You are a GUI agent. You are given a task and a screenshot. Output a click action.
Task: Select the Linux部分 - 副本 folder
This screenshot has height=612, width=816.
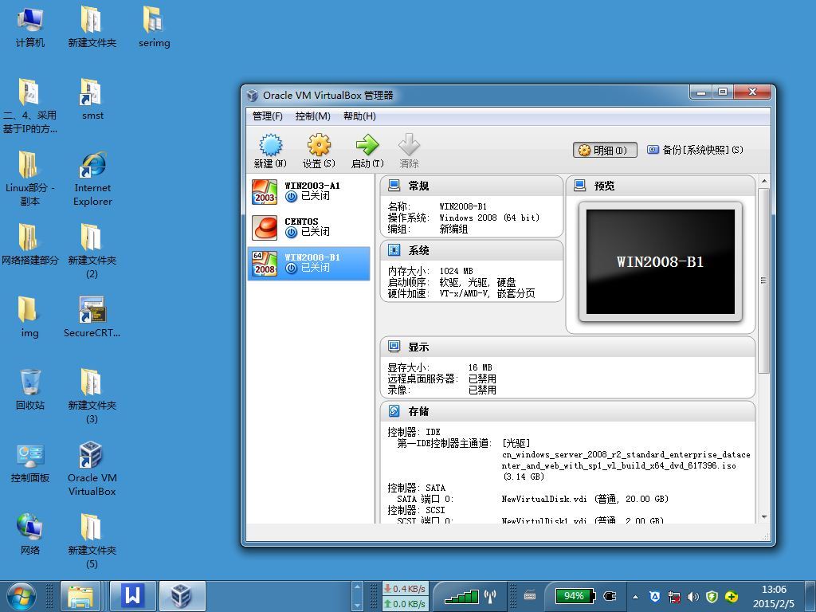pos(29,179)
